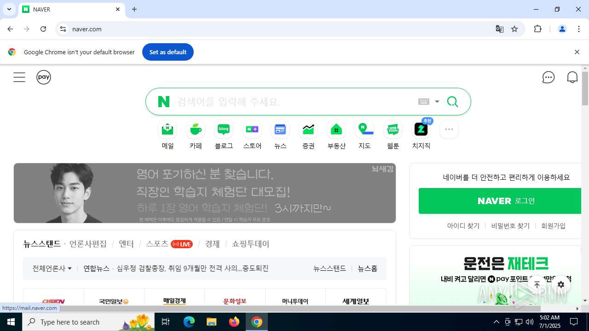Open the 세계일보 press logo

coord(356,301)
